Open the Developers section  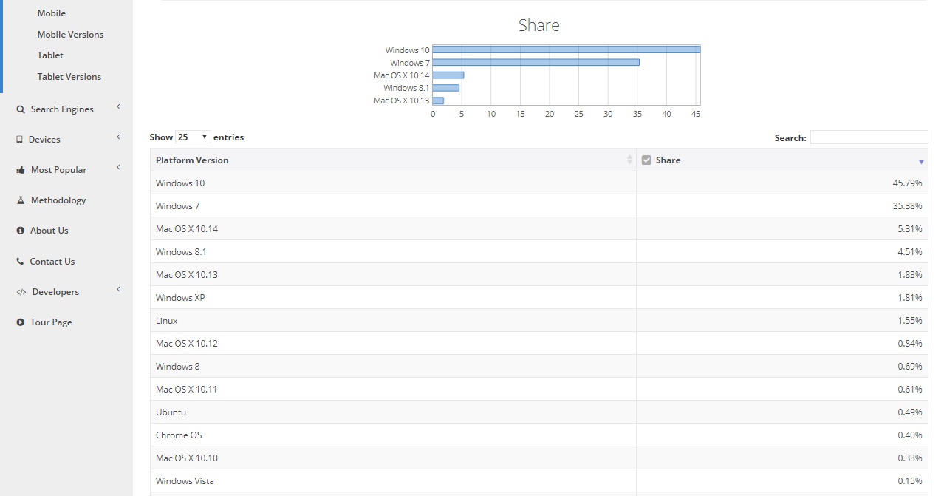point(55,292)
